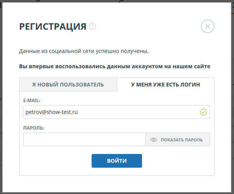Click the white panel space beneath ВОЙТИ

[116, 172]
